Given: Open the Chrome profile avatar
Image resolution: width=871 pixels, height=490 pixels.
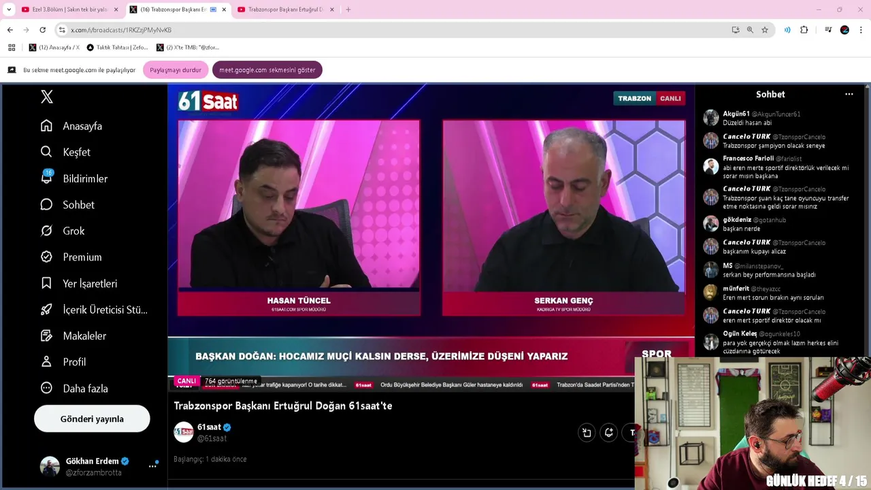Looking at the screenshot, I should 844,30.
